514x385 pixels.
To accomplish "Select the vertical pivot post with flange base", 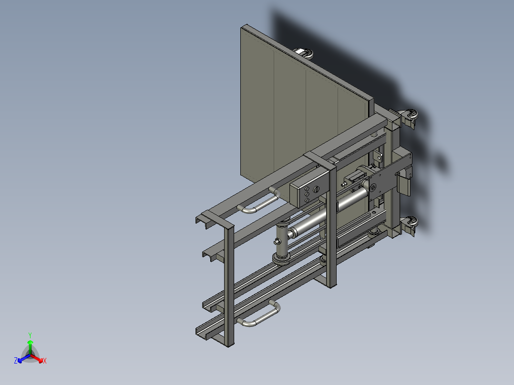I will click(x=282, y=243).
